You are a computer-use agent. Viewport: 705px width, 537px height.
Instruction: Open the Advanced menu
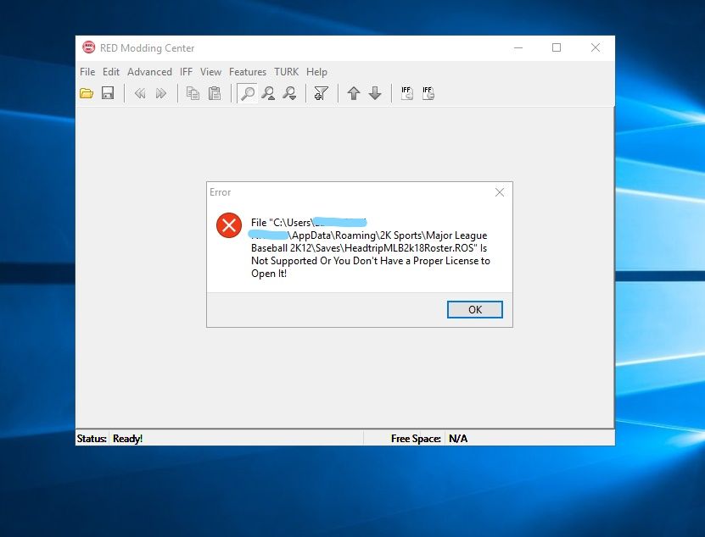pyautogui.click(x=149, y=72)
